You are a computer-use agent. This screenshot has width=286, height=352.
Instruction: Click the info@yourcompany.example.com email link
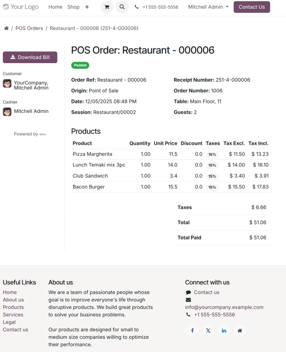224,307
